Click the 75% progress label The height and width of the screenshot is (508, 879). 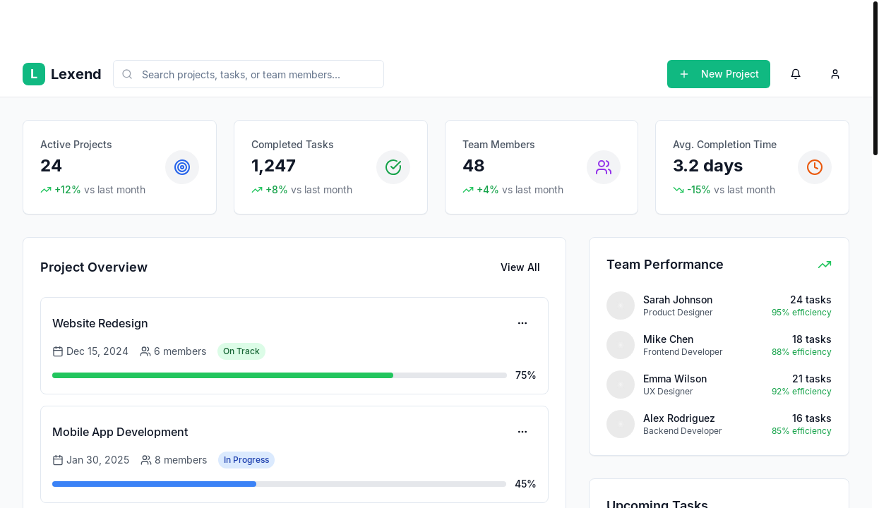click(x=526, y=375)
